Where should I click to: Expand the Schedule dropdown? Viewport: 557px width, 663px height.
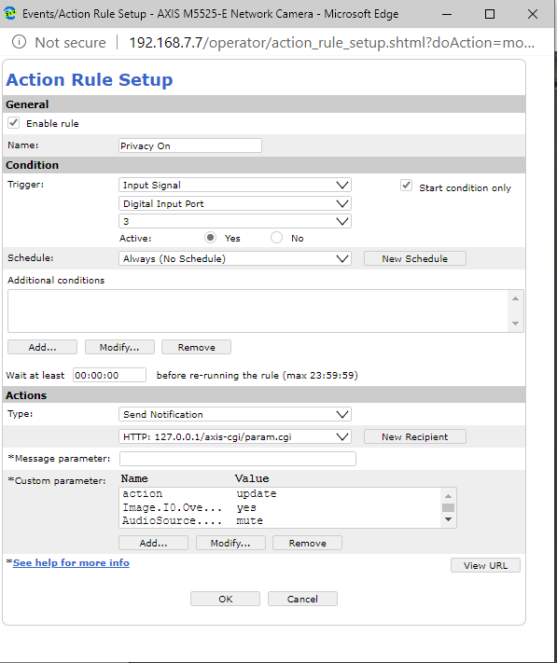(235, 258)
